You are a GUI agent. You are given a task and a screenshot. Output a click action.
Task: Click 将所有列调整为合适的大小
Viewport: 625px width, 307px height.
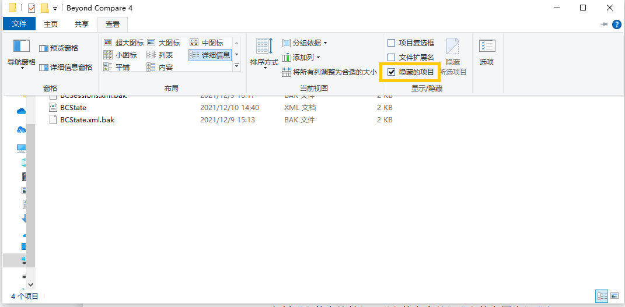click(329, 72)
